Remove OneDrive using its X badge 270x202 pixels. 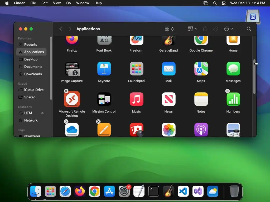(66, 122)
